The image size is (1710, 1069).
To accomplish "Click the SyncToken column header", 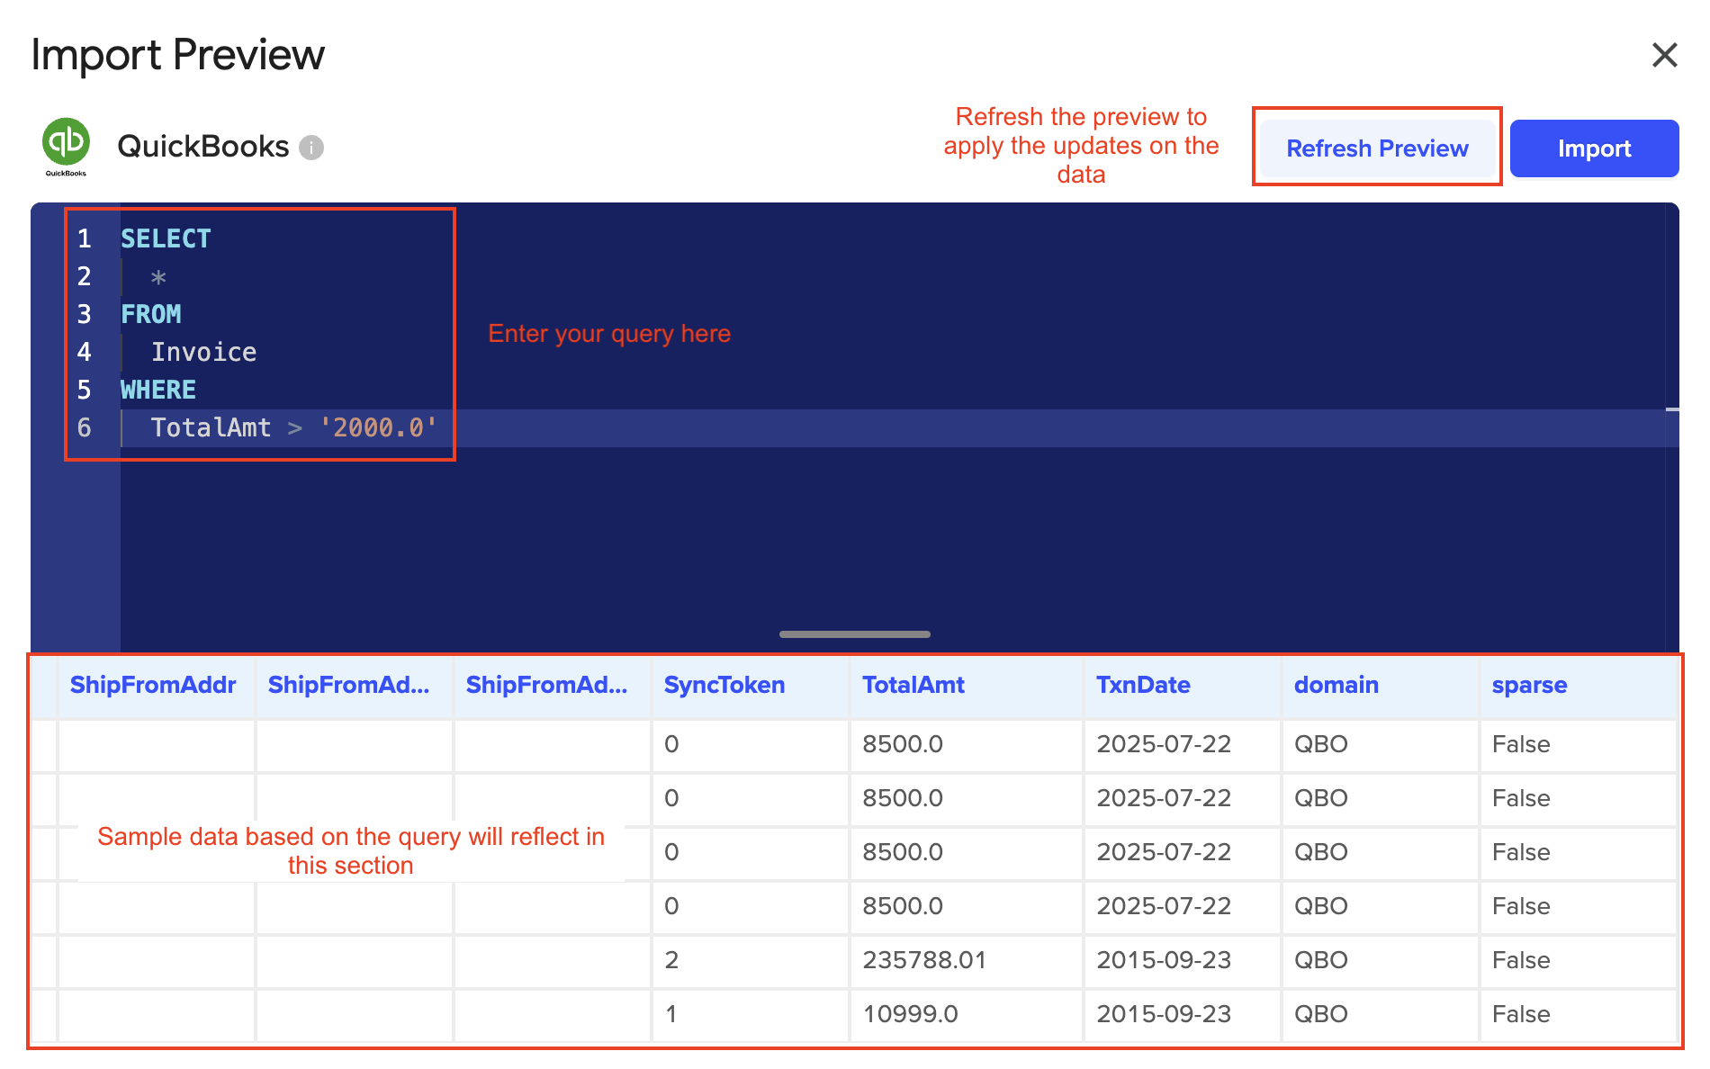I will pyautogui.click(x=723, y=685).
